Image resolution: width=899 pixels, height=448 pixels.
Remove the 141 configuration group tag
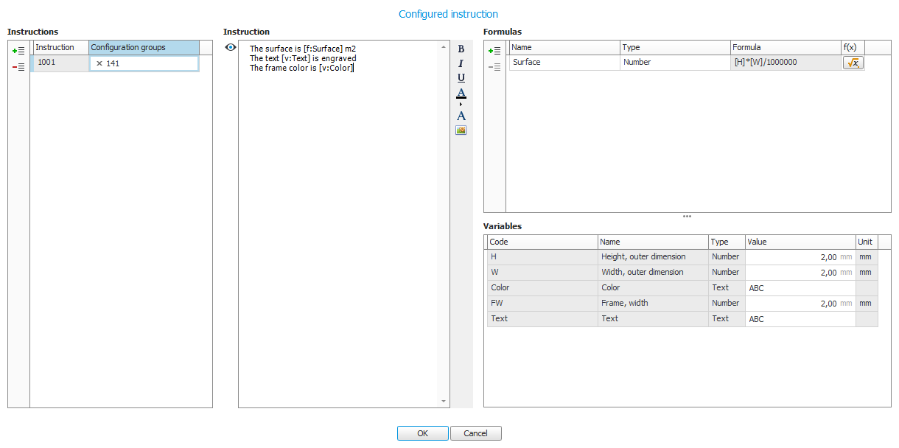click(x=99, y=63)
